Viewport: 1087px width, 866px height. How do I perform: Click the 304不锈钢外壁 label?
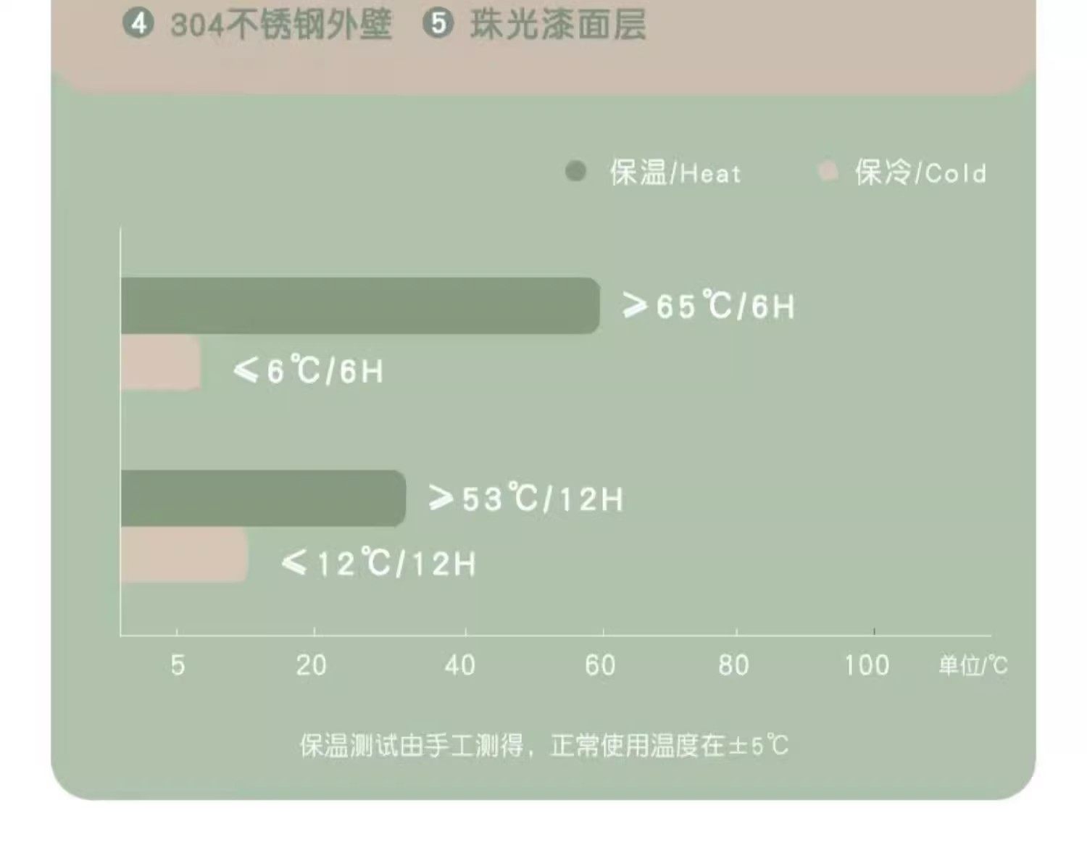[281, 25]
